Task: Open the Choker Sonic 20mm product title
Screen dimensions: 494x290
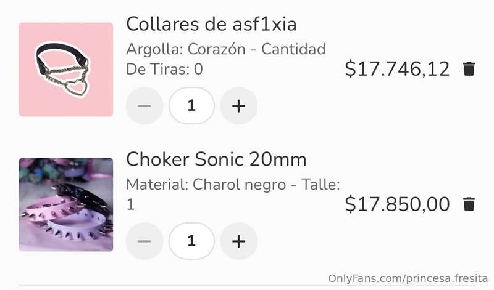Action: 216,159
